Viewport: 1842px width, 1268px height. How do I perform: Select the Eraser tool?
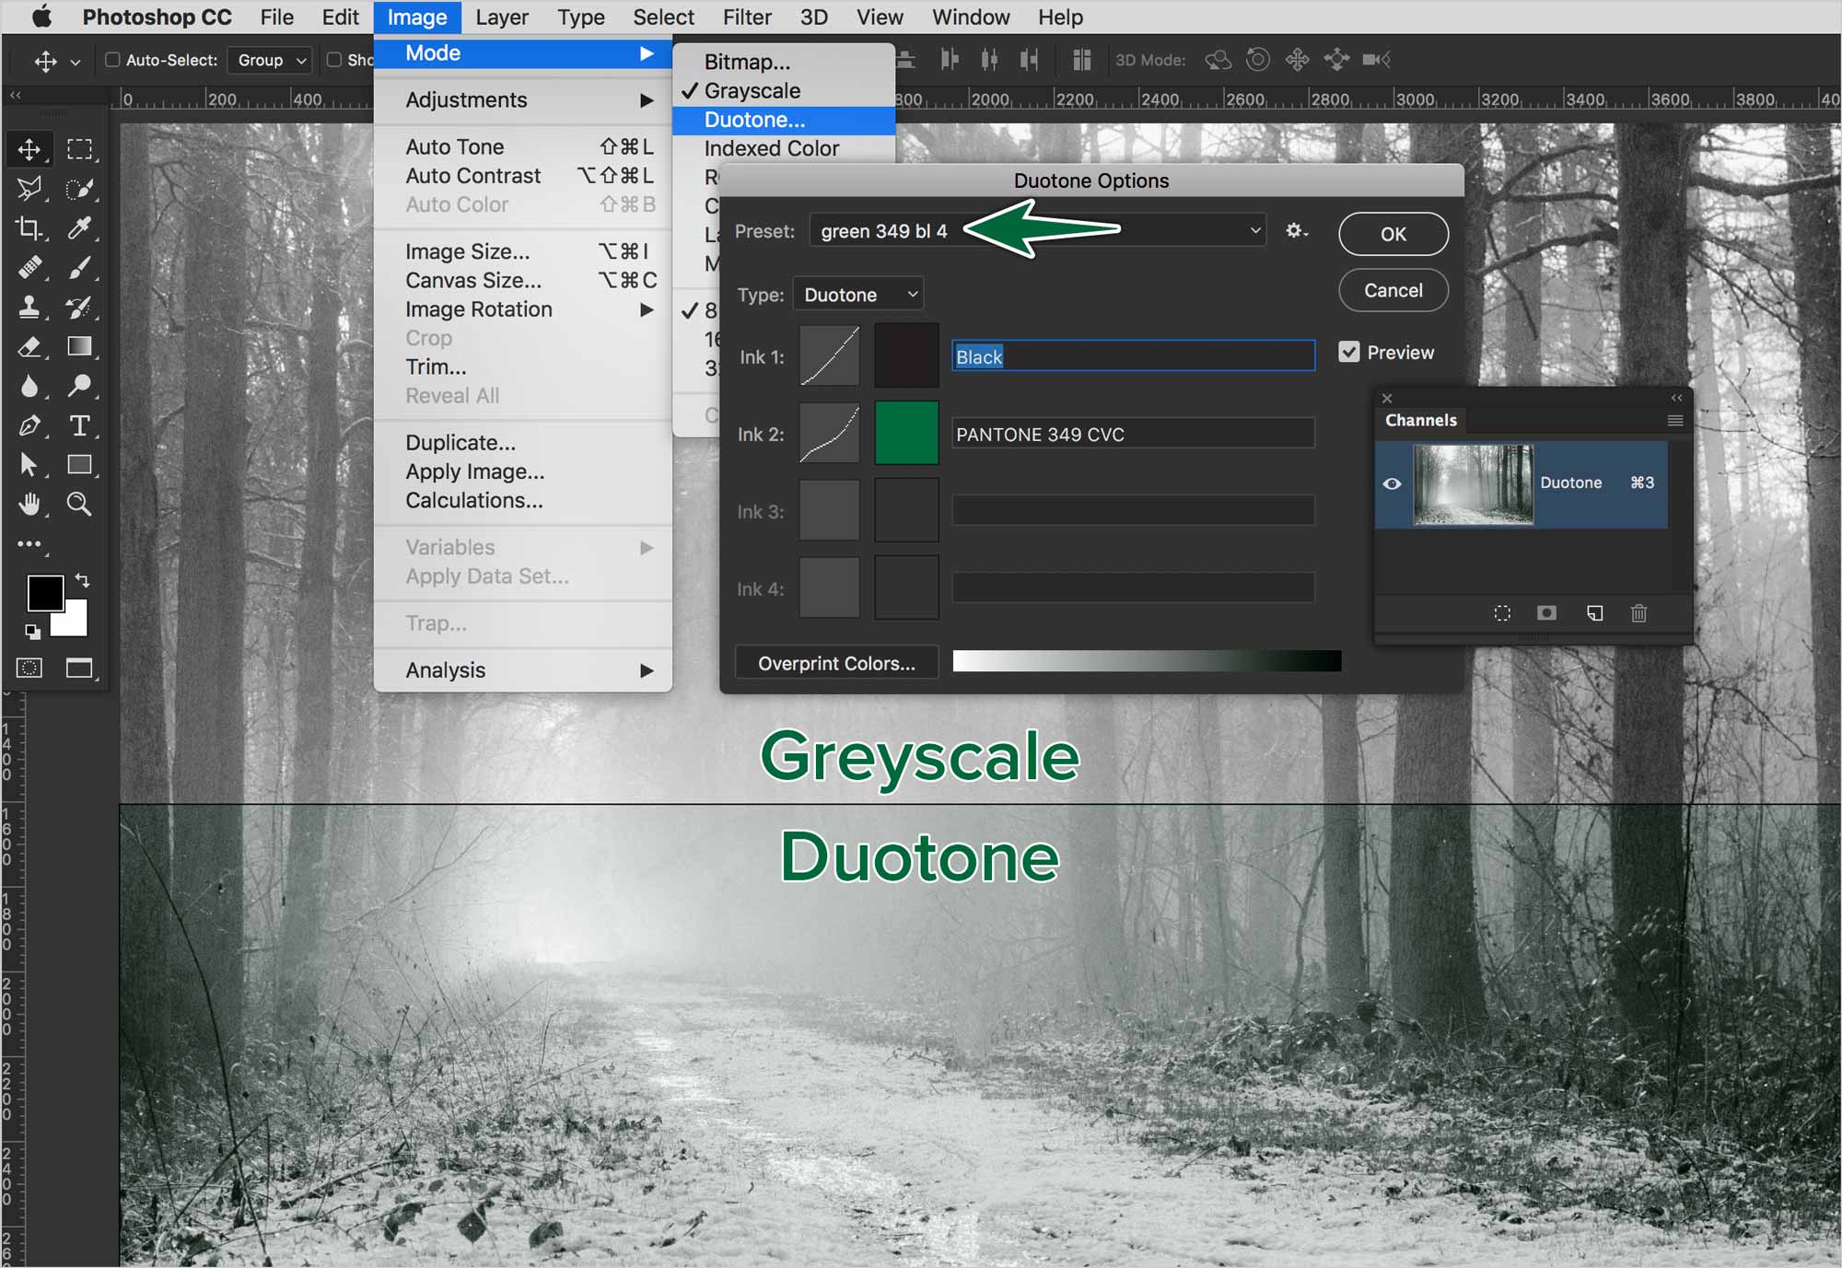pyautogui.click(x=29, y=347)
